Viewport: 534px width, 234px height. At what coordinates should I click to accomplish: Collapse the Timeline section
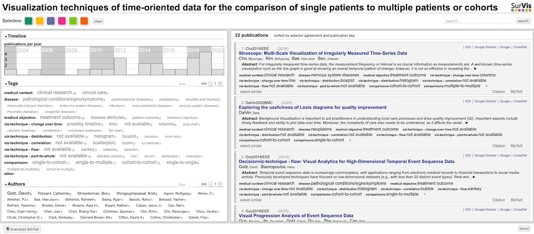(16, 36)
